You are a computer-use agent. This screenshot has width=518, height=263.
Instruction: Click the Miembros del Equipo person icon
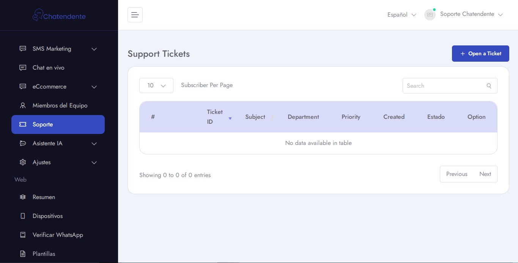tap(23, 106)
